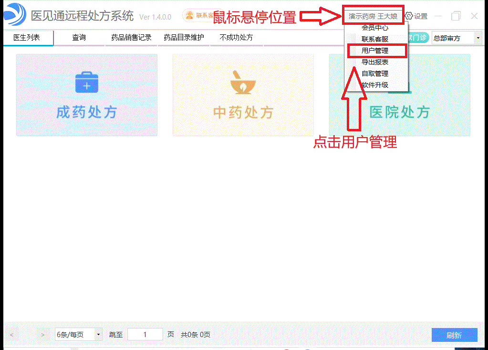
Task: Click the settings gear icon
Action: 409,16
